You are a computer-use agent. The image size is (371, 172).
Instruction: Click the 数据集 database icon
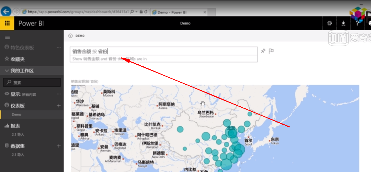pos(7,146)
